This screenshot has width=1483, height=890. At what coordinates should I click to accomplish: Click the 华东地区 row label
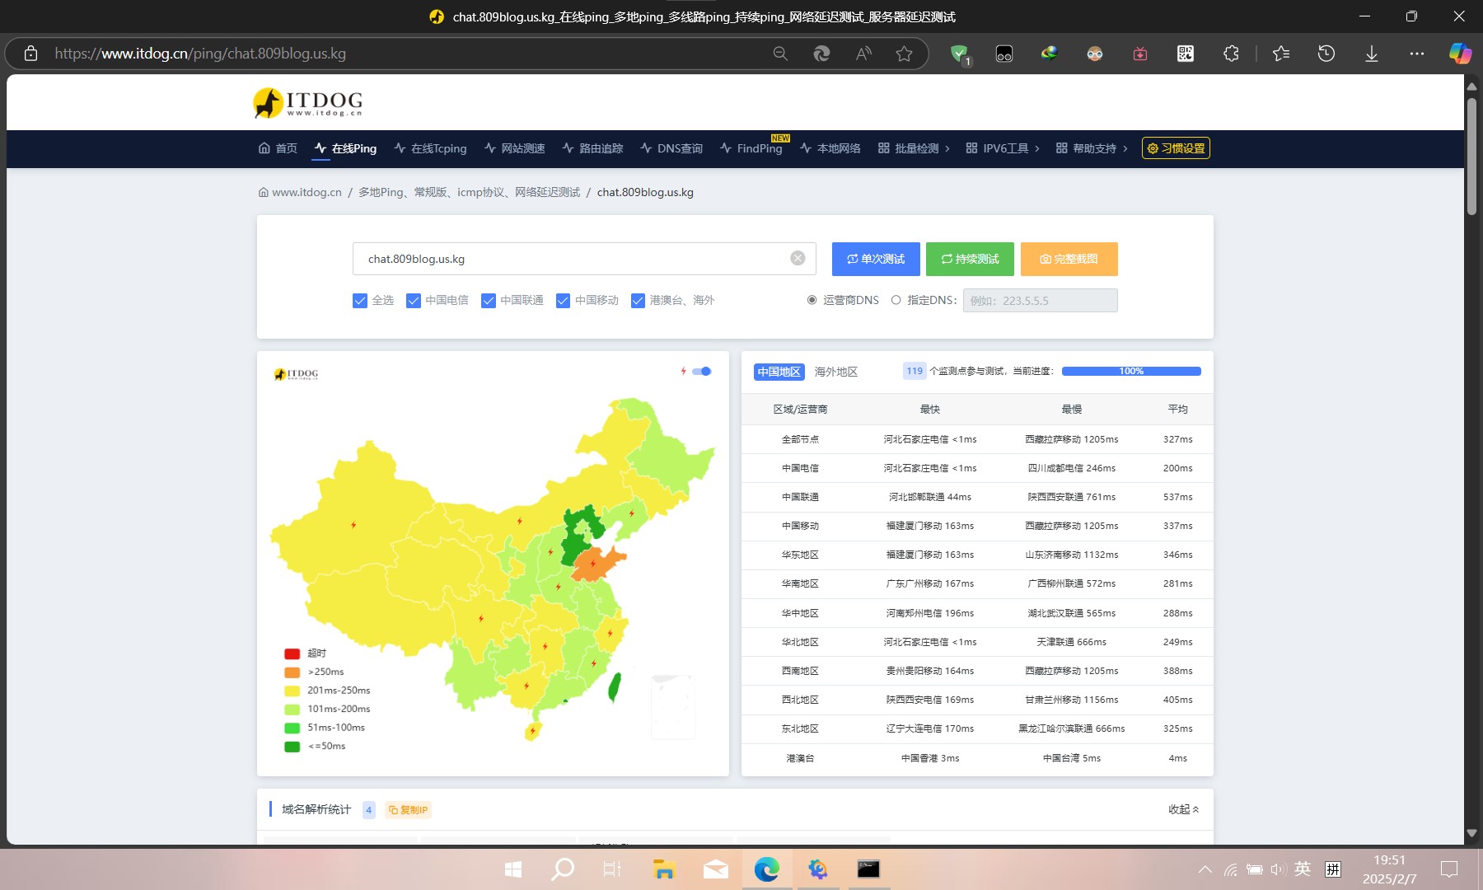pyautogui.click(x=800, y=555)
